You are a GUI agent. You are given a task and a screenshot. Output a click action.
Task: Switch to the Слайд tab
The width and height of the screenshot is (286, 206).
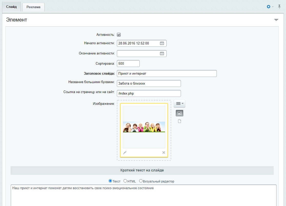11,7
